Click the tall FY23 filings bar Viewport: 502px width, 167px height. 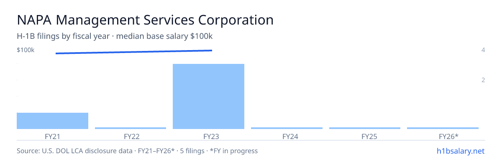pyautogui.click(x=208, y=96)
